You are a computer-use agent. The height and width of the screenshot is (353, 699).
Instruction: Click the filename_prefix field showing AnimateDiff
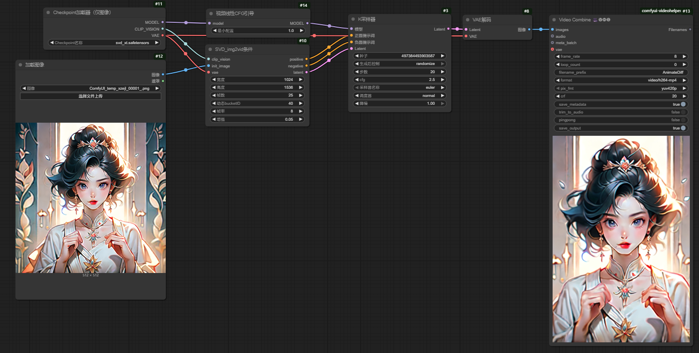[620, 72]
